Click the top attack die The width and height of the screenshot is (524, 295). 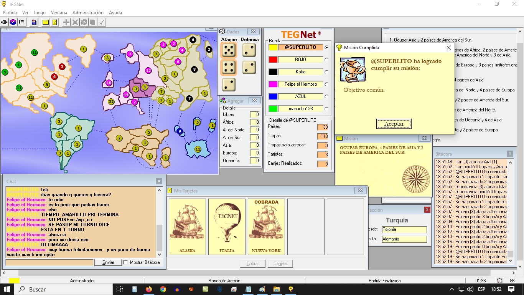click(x=229, y=50)
